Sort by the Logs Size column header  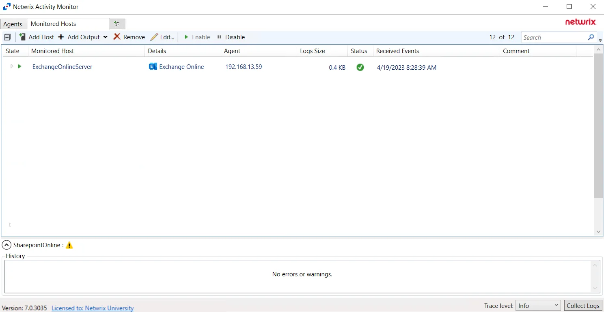(x=322, y=51)
